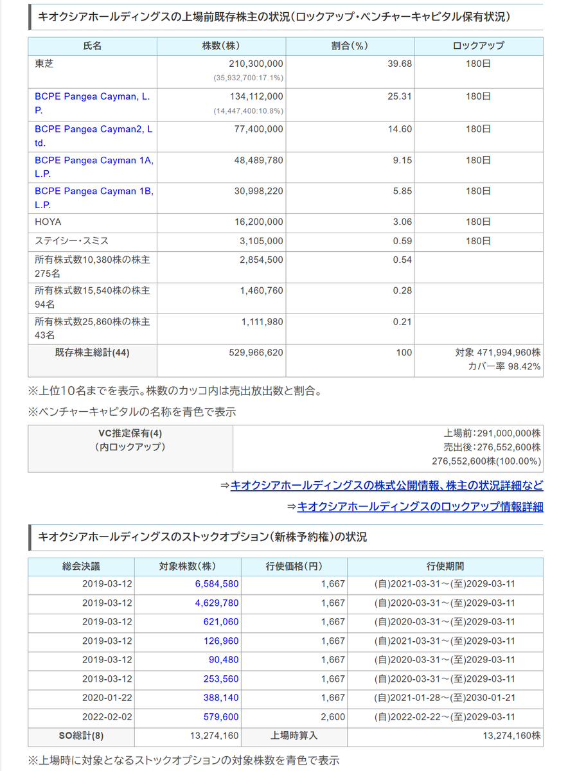Click the 2020-01-22 resolution date cell
Image resolution: width=568 pixels, height=771 pixels.
coord(82,698)
